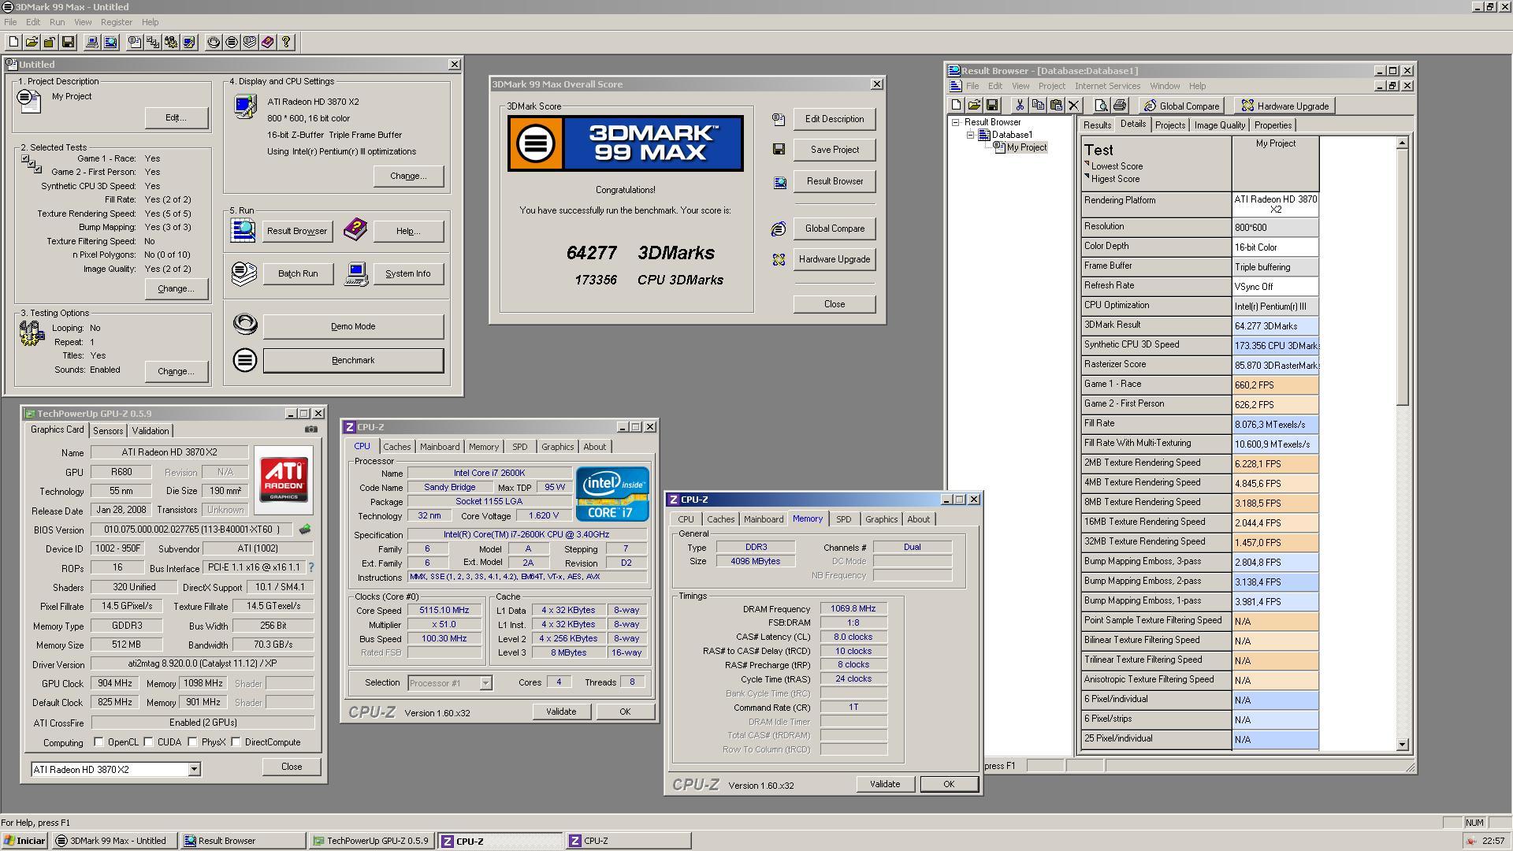Switch to TechPowerUp GPU-Z taskbar item
The height and width of the screenshot is (851, 1513).
(371, 841)
